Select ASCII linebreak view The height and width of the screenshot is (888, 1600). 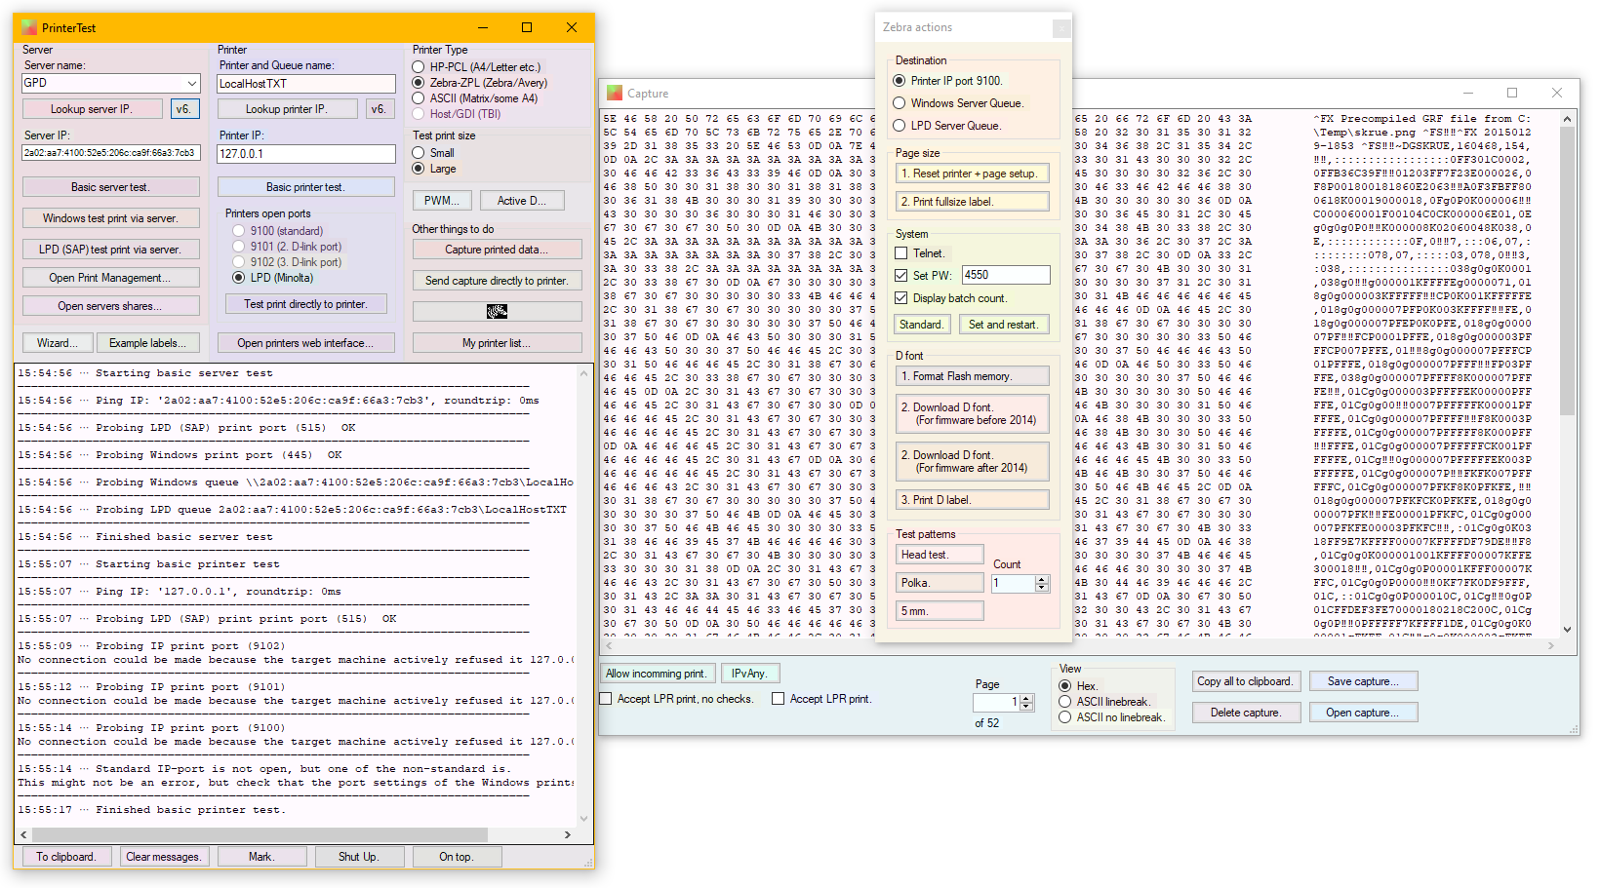[1065, 702]
